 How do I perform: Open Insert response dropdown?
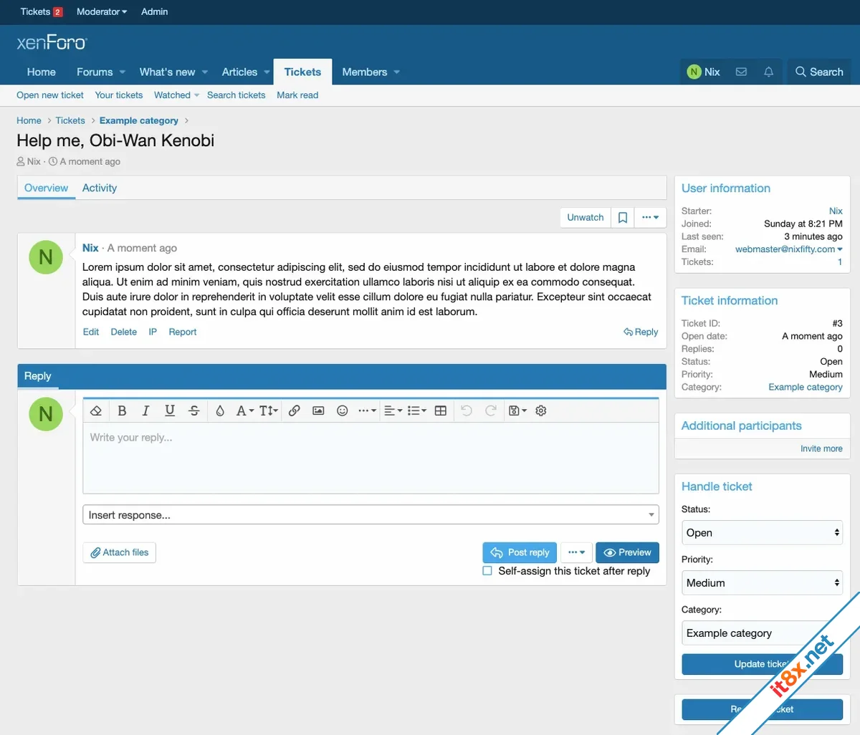click(x=371, y=515)
